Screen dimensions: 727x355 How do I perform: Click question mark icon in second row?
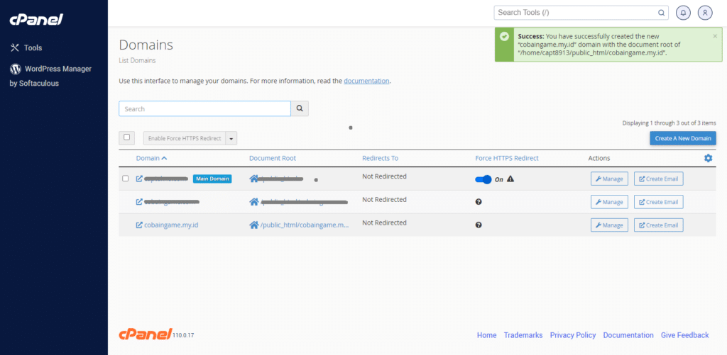[479, 202]
